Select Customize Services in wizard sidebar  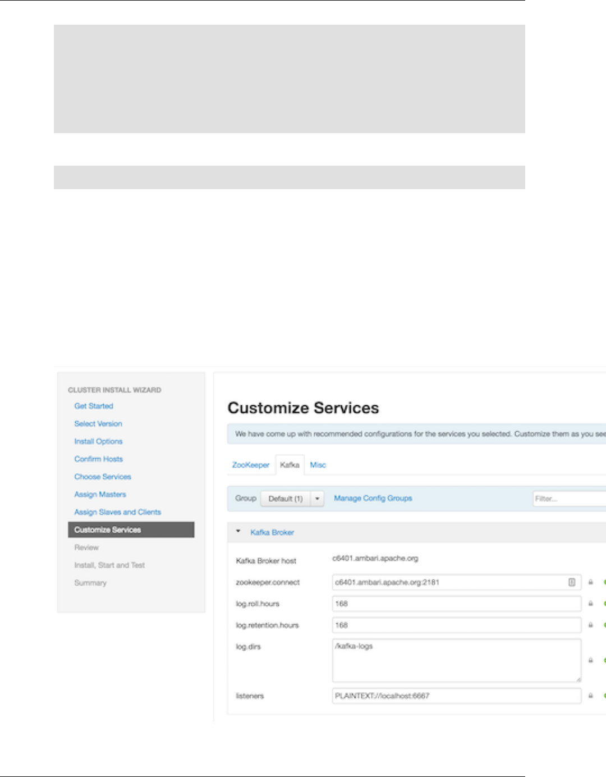pos(131,530)
